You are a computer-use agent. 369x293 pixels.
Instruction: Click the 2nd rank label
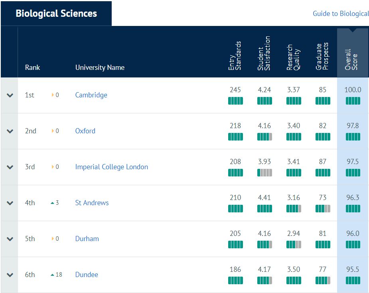[31, 131]
